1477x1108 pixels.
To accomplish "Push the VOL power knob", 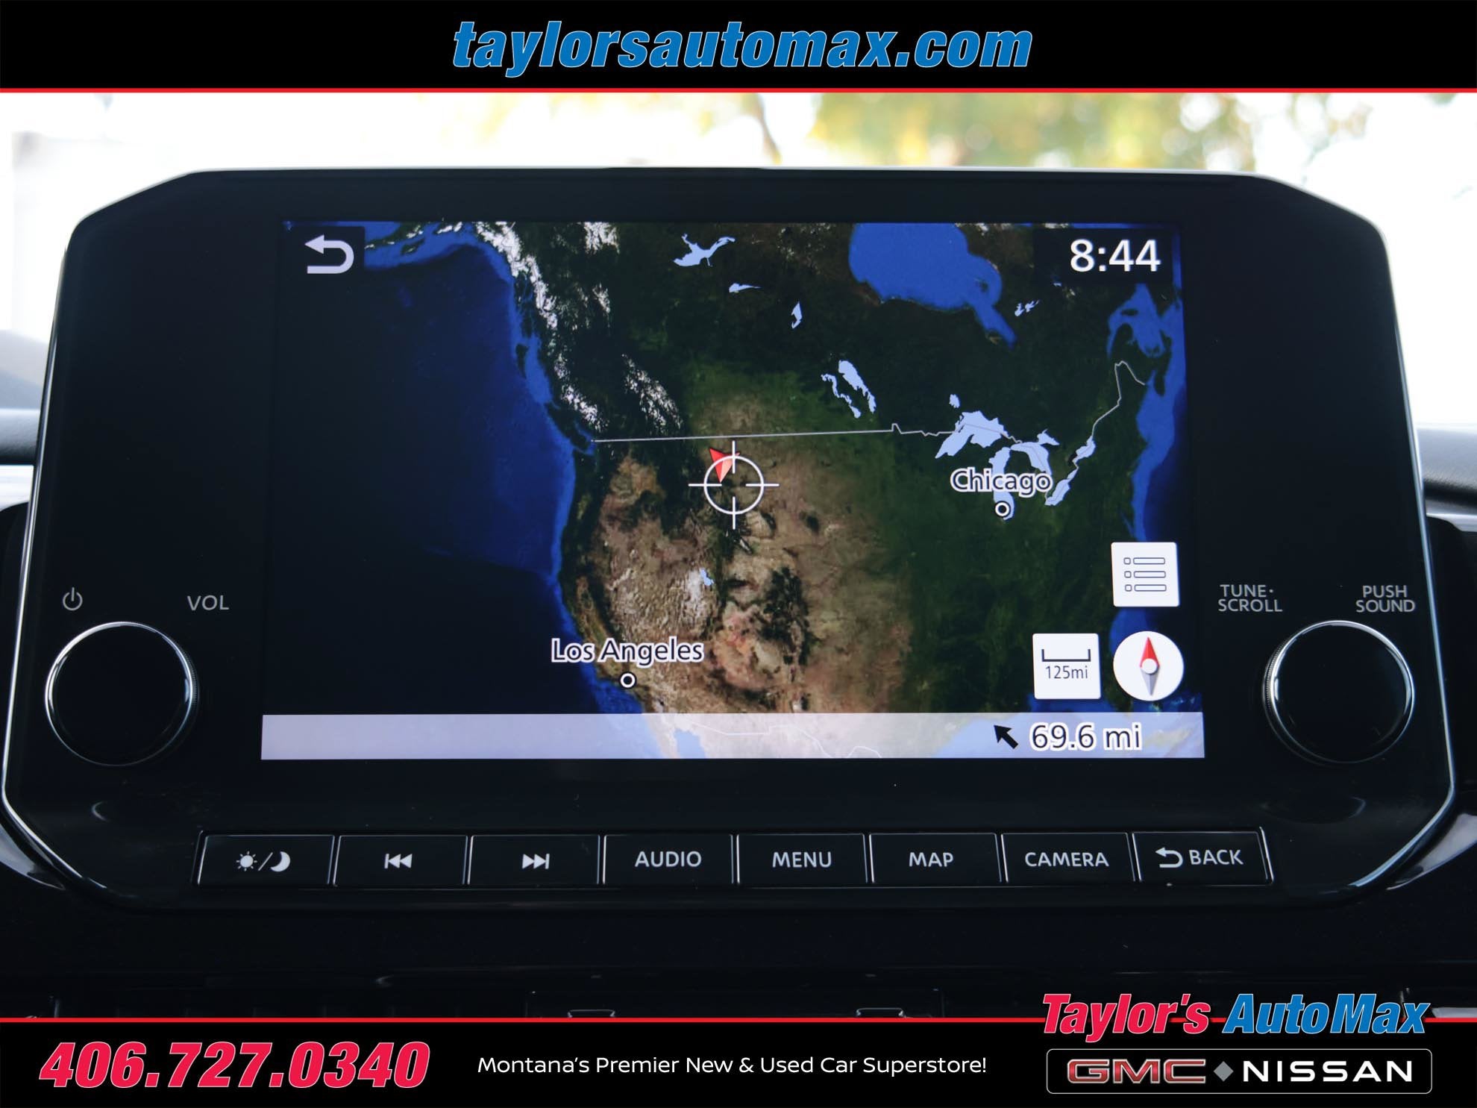I will click(121, 694).
